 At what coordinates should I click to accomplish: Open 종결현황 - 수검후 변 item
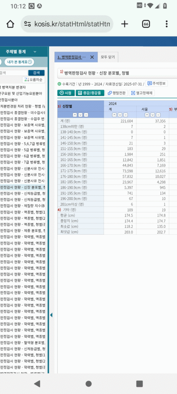(23, 119)
